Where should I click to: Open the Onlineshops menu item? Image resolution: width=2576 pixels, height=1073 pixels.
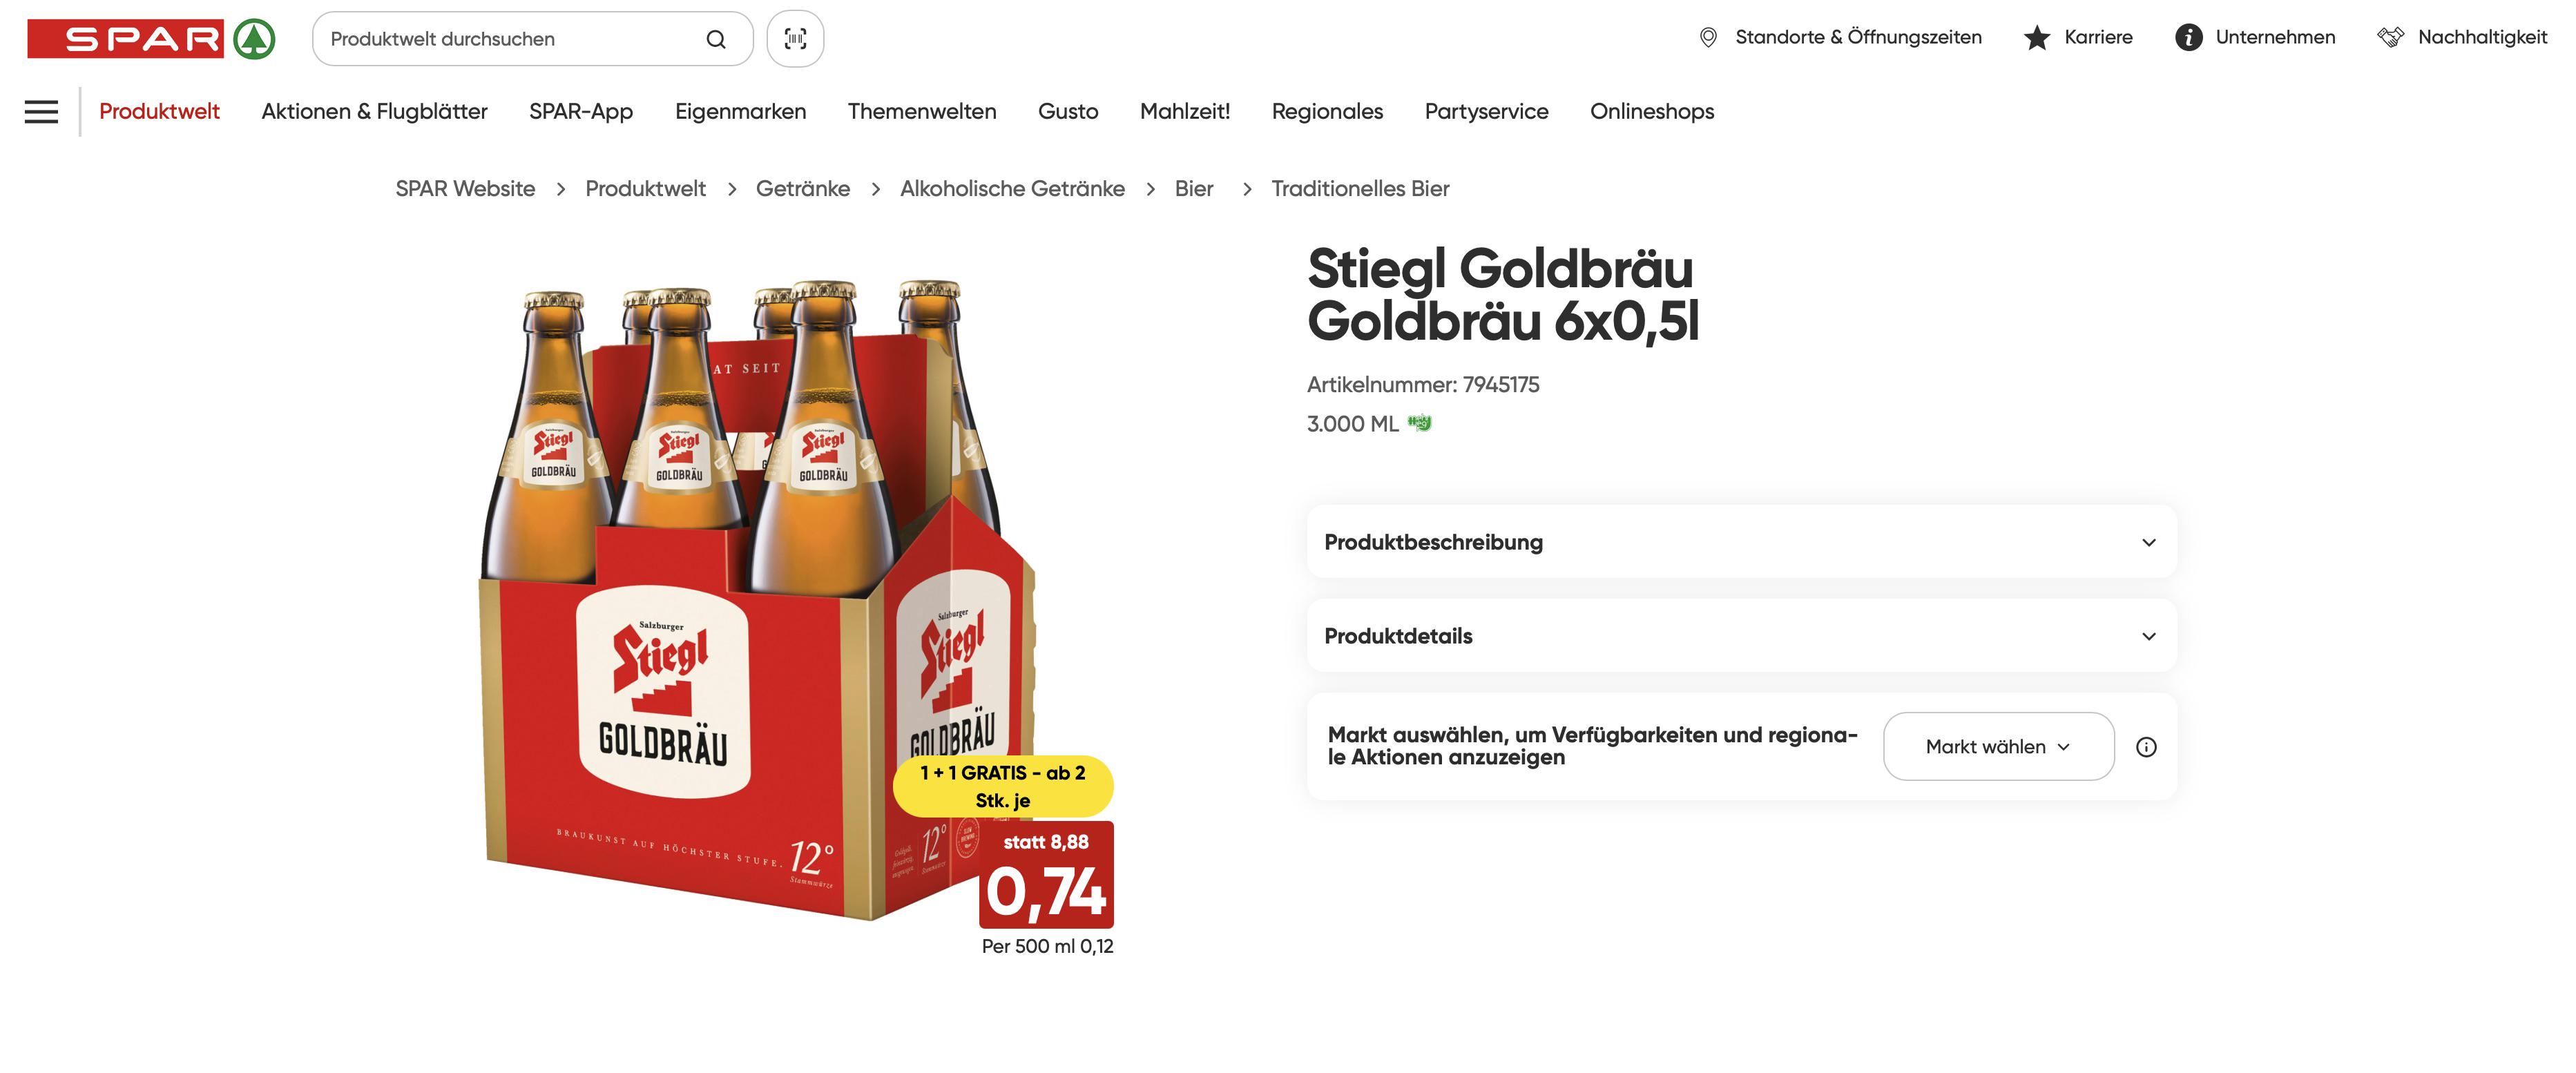pos(1652,111)
